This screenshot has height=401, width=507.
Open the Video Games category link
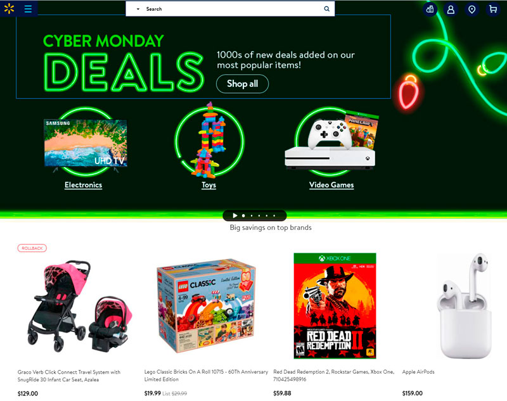(331, 185)
